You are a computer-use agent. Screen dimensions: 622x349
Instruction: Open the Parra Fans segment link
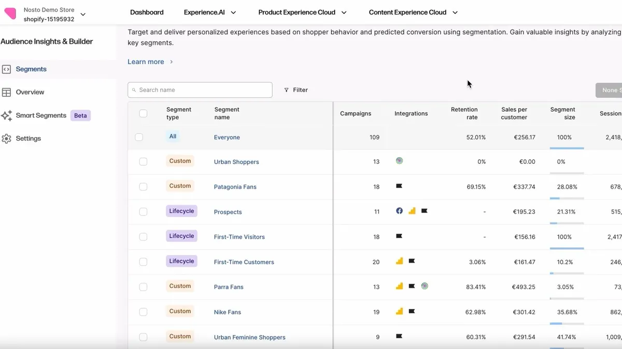coord(229,287)
